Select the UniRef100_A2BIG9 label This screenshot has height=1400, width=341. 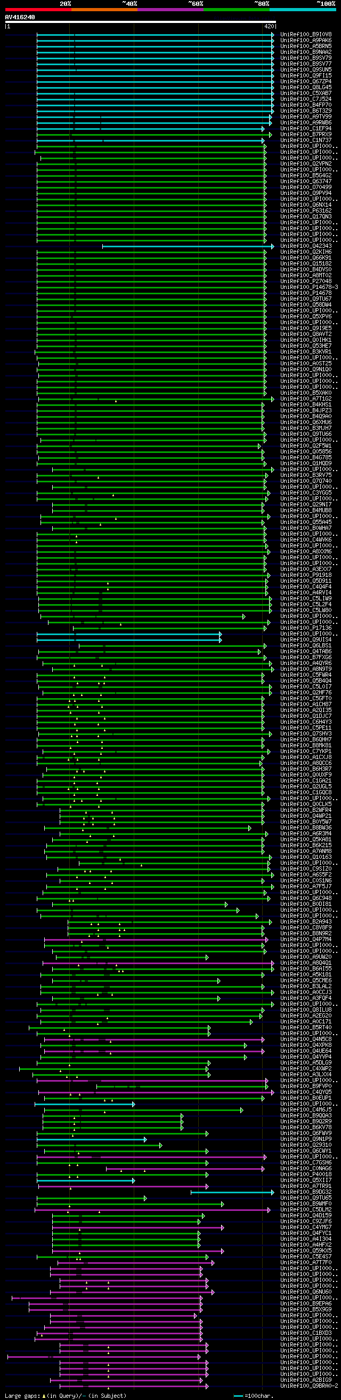click(306, 1380)
